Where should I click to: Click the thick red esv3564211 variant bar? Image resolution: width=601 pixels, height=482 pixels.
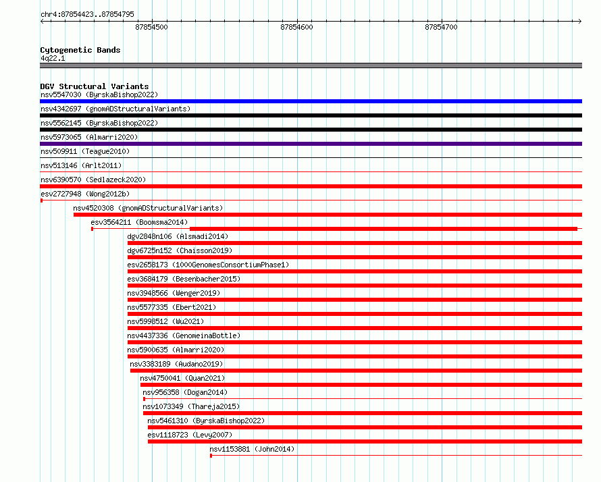[384, 229]
